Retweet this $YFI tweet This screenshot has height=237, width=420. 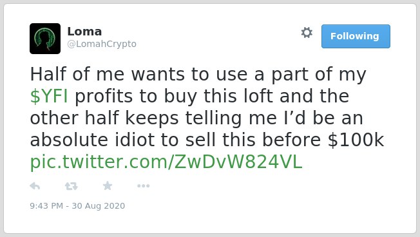[72, 186]
